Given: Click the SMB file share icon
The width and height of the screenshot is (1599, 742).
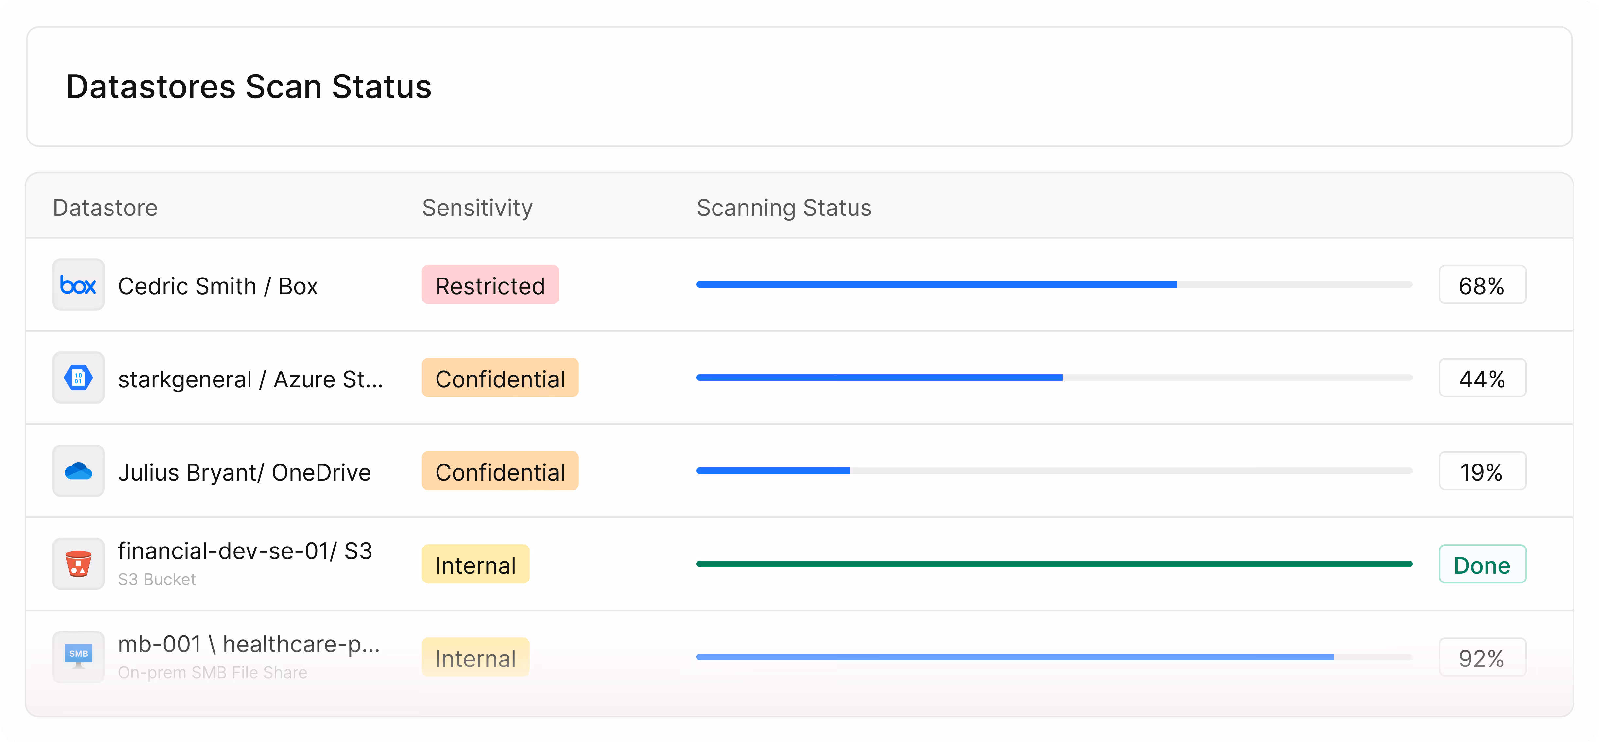Looking at the screenshot, I should coord(78,656).
